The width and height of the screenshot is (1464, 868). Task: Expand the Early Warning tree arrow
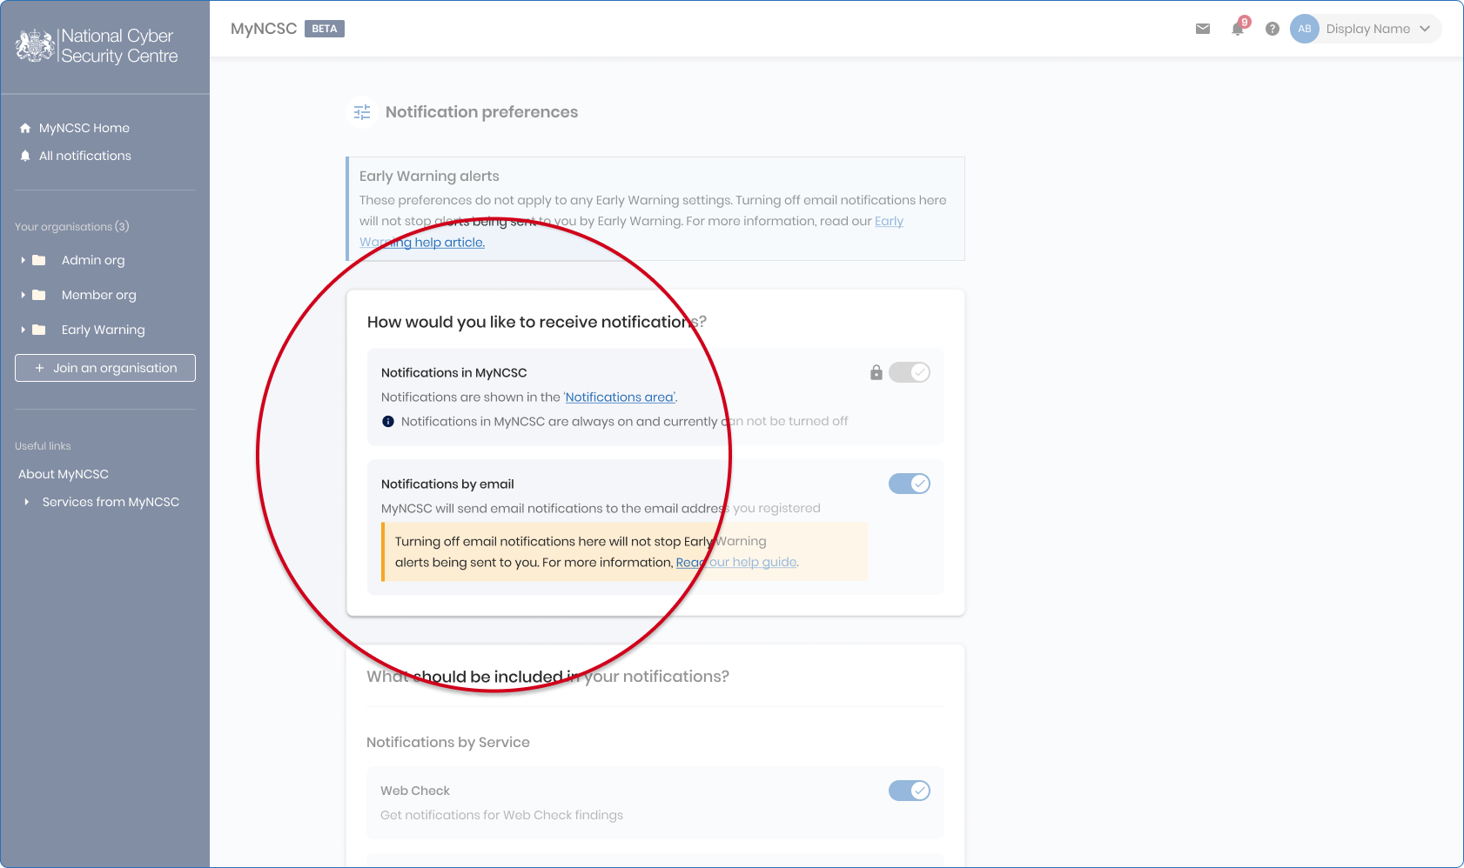coord(23,330)
